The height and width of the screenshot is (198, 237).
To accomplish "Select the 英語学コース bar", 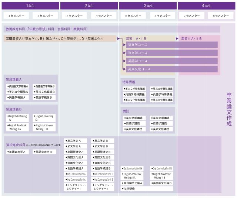I will click(x=172, y=61).
